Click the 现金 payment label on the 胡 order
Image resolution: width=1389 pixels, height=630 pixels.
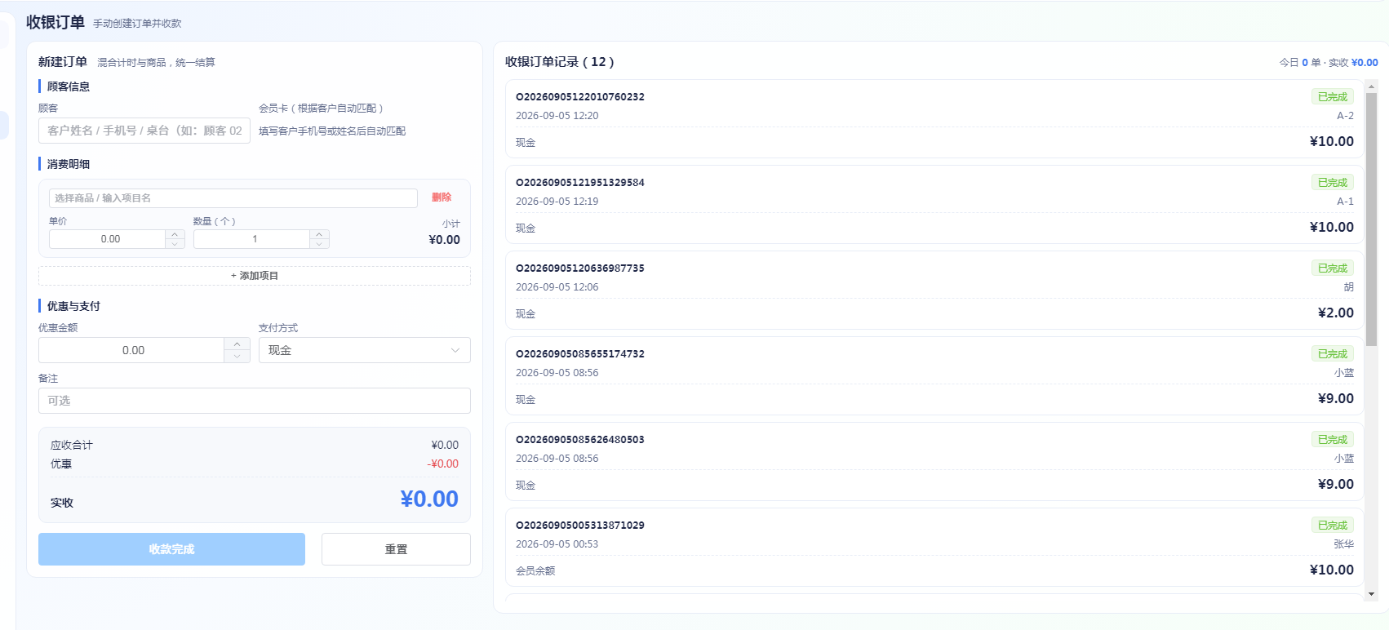pyautogui.click(x=526, y=314)
